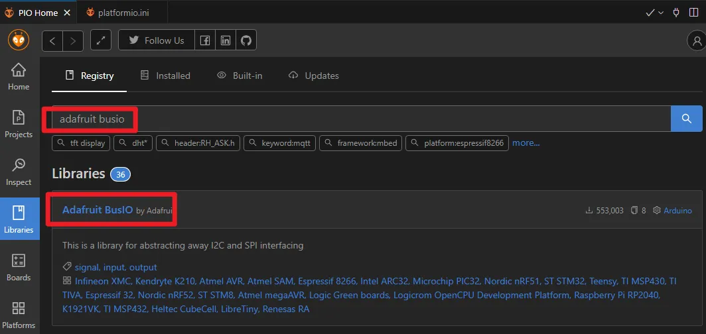Open the PlatformIO GitHub page icon
The width and height of the screenshot is (706, 334).
[246, 40]
